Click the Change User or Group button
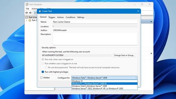 [124, 55]
